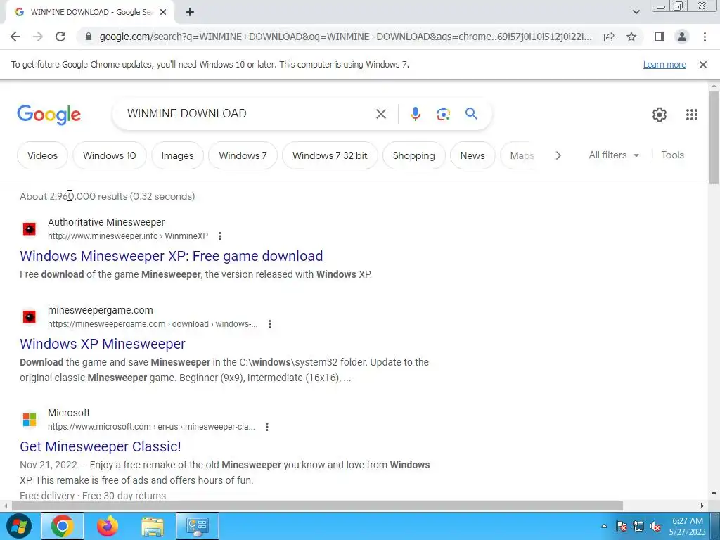Click the Action Center flag icon
Viewport: 720px width, 540px height.
coord(622,526)
